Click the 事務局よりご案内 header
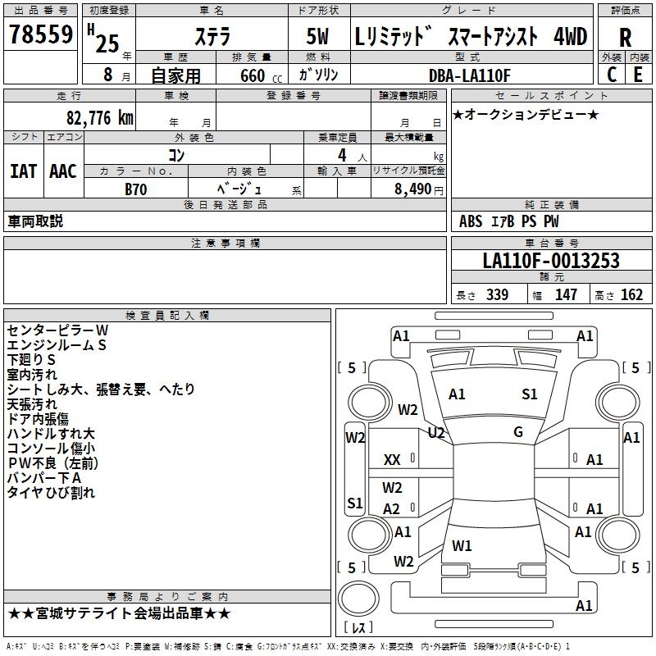Screen dimensions: 656x656 167,597
